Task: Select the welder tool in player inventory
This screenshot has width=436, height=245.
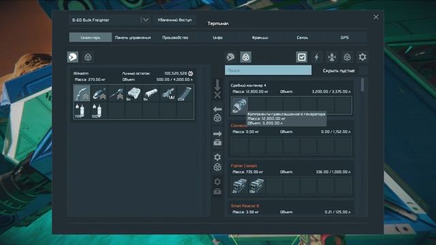Action: coord(82,93)
